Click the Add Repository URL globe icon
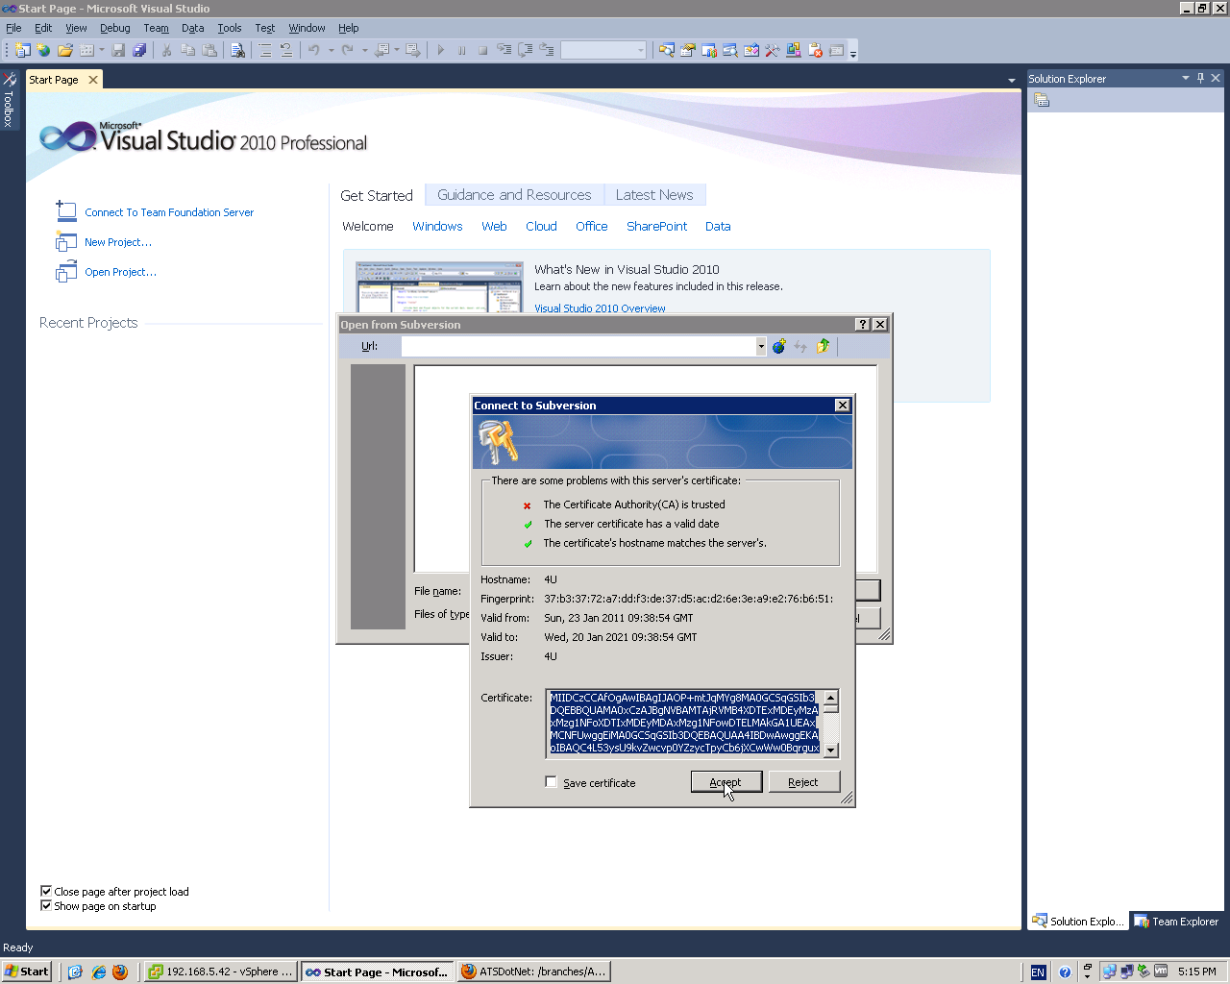The height and width of the screenshot is (984, 1230). click(779, 346)
